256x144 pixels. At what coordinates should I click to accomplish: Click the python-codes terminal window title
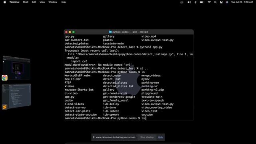tap(130, 32)
